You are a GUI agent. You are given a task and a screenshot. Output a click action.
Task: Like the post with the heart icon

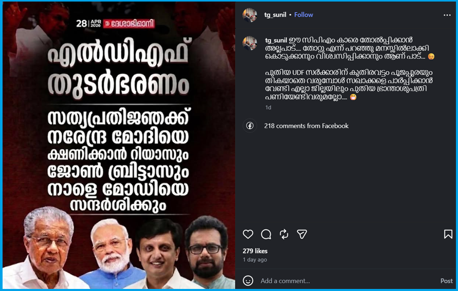(x=248, y=234)
